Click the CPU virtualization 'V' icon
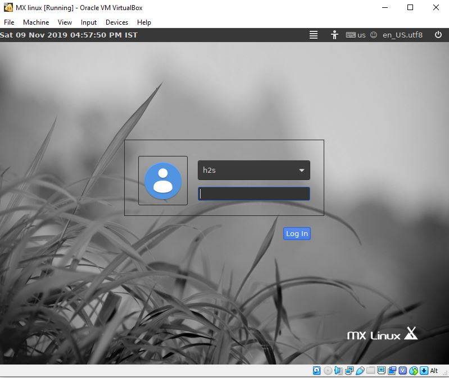 click(402, 371)
